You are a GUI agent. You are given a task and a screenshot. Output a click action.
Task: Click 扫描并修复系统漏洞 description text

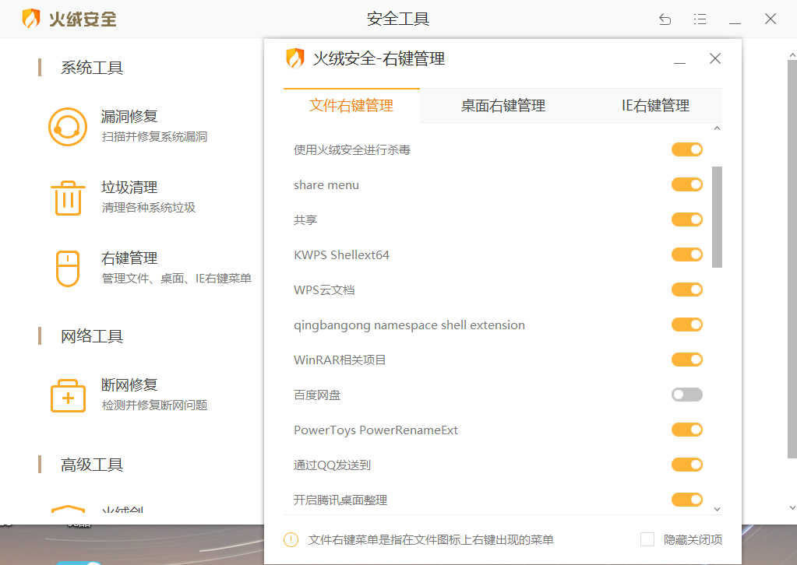154,137
